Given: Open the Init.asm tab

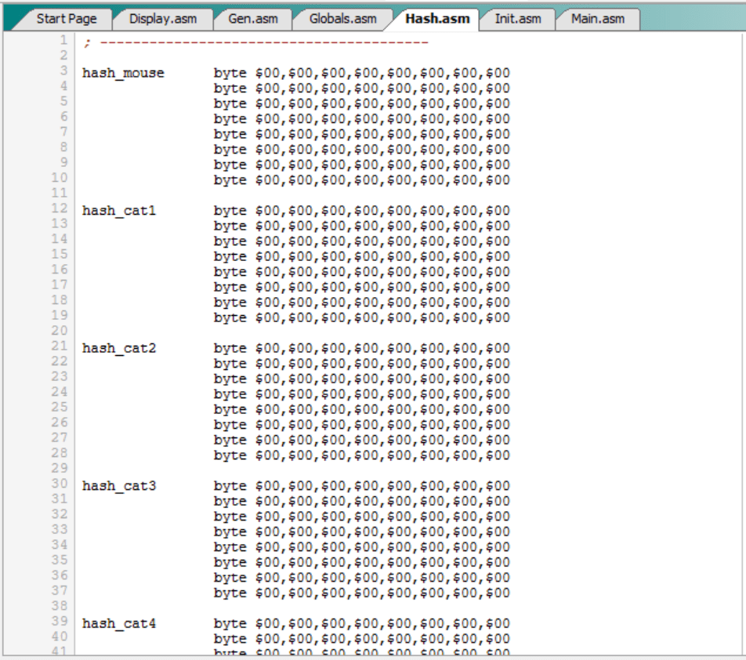Looking at the screenshot, I should pos(517,19).
